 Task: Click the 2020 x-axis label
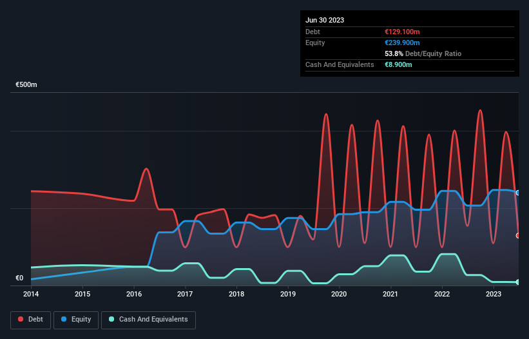click(x=339, y=294)
